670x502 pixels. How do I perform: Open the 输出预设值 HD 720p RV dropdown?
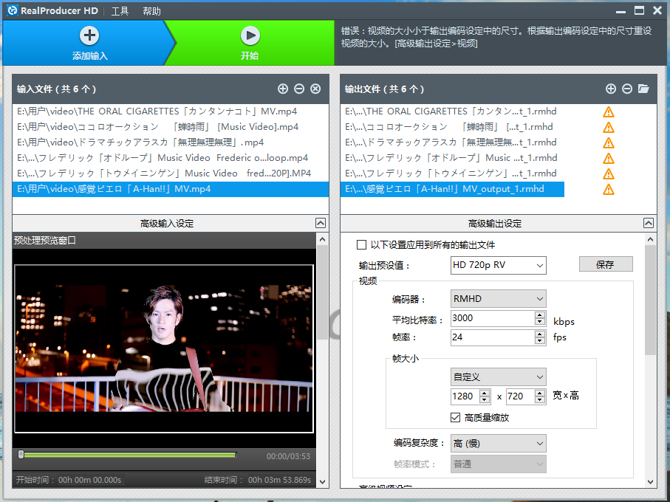tap(499, 265)
